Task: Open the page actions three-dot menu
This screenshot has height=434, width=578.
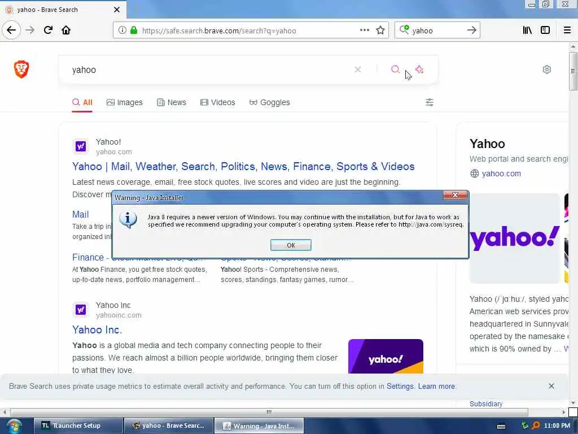Action: tap(364, 31)
